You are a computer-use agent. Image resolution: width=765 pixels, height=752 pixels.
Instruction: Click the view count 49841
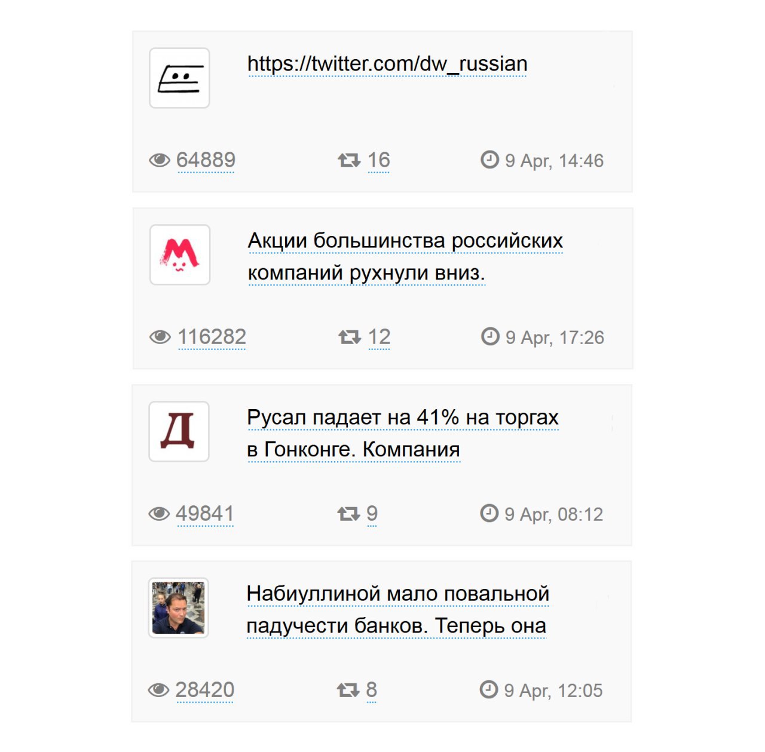click(205, 514)
